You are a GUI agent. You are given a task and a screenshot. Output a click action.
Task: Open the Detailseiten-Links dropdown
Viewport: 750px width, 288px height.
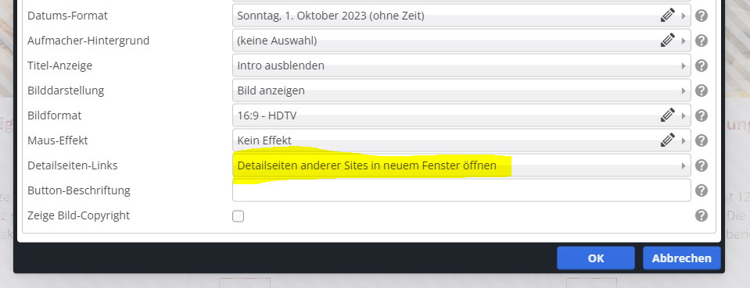(461, 165)
